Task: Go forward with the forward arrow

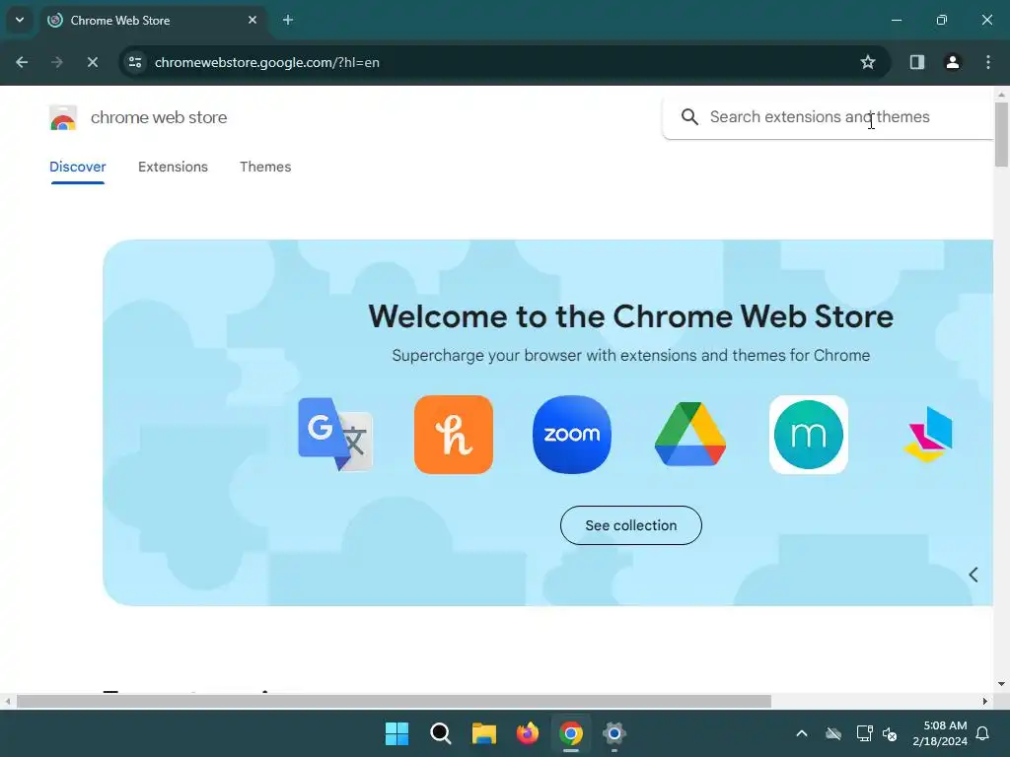Action: tap(56, 62)
